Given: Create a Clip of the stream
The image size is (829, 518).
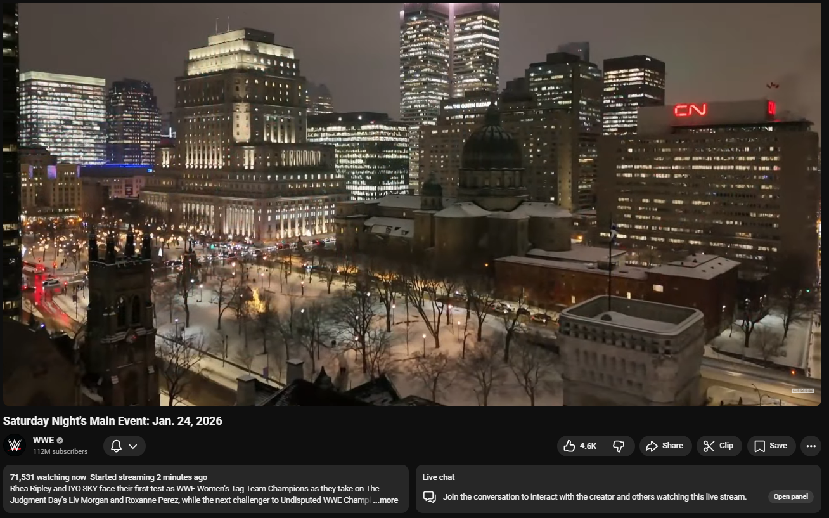Looking at the screenshot, I should (x=719, y=446).
